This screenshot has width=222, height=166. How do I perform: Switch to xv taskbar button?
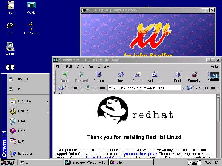41,162
